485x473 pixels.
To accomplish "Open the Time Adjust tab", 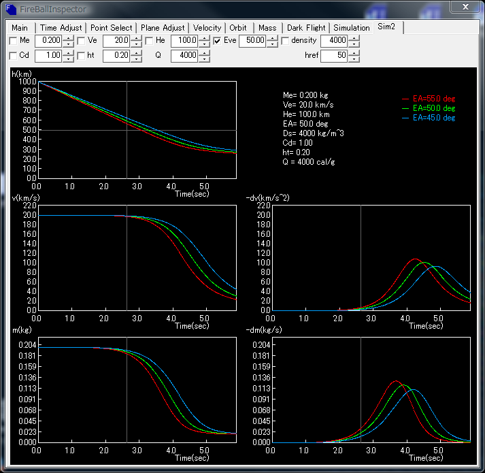I will [61, 28].
